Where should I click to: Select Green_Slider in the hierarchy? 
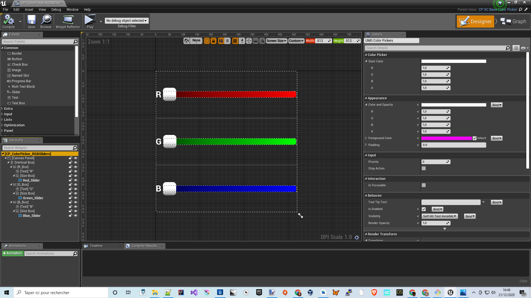point(33,198)
